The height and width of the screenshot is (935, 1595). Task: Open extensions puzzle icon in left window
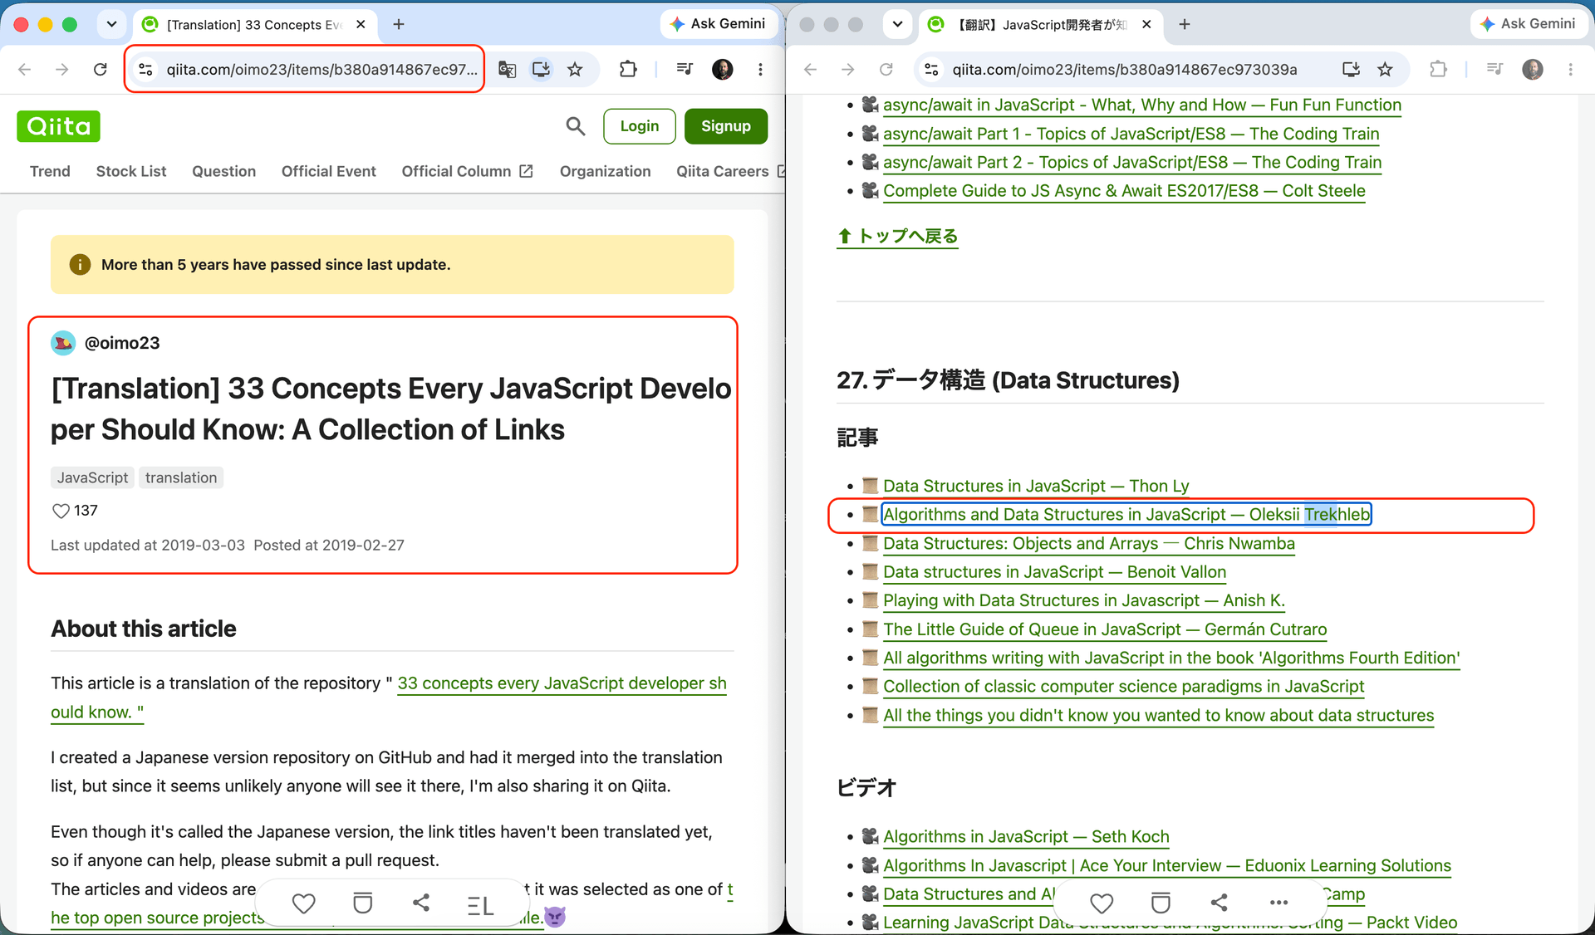coord(628,70)
